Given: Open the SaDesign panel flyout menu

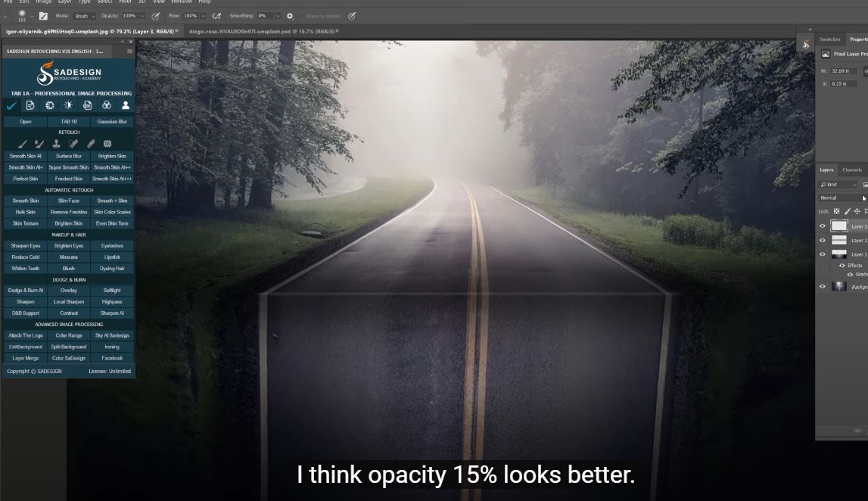Looking at the screenshot, I should pyautogui.click(x=129, y=51).
